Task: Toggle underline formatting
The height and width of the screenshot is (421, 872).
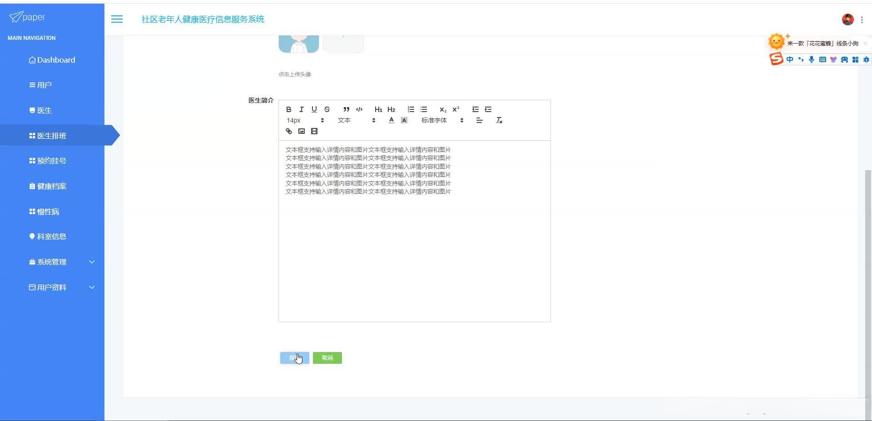Action: coord(314,109)
